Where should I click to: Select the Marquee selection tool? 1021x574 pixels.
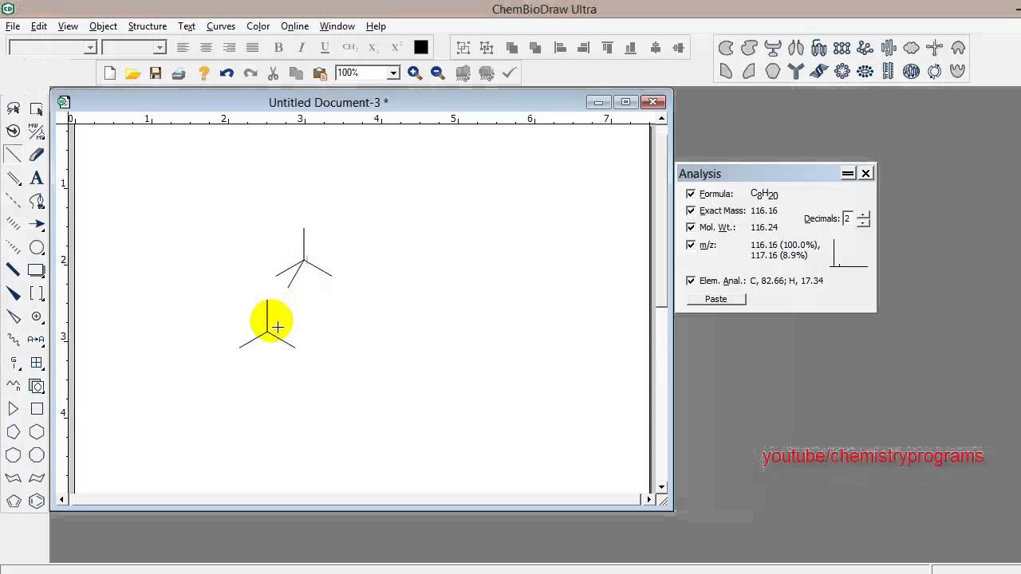pyautogui.click(x=37, y=108)
